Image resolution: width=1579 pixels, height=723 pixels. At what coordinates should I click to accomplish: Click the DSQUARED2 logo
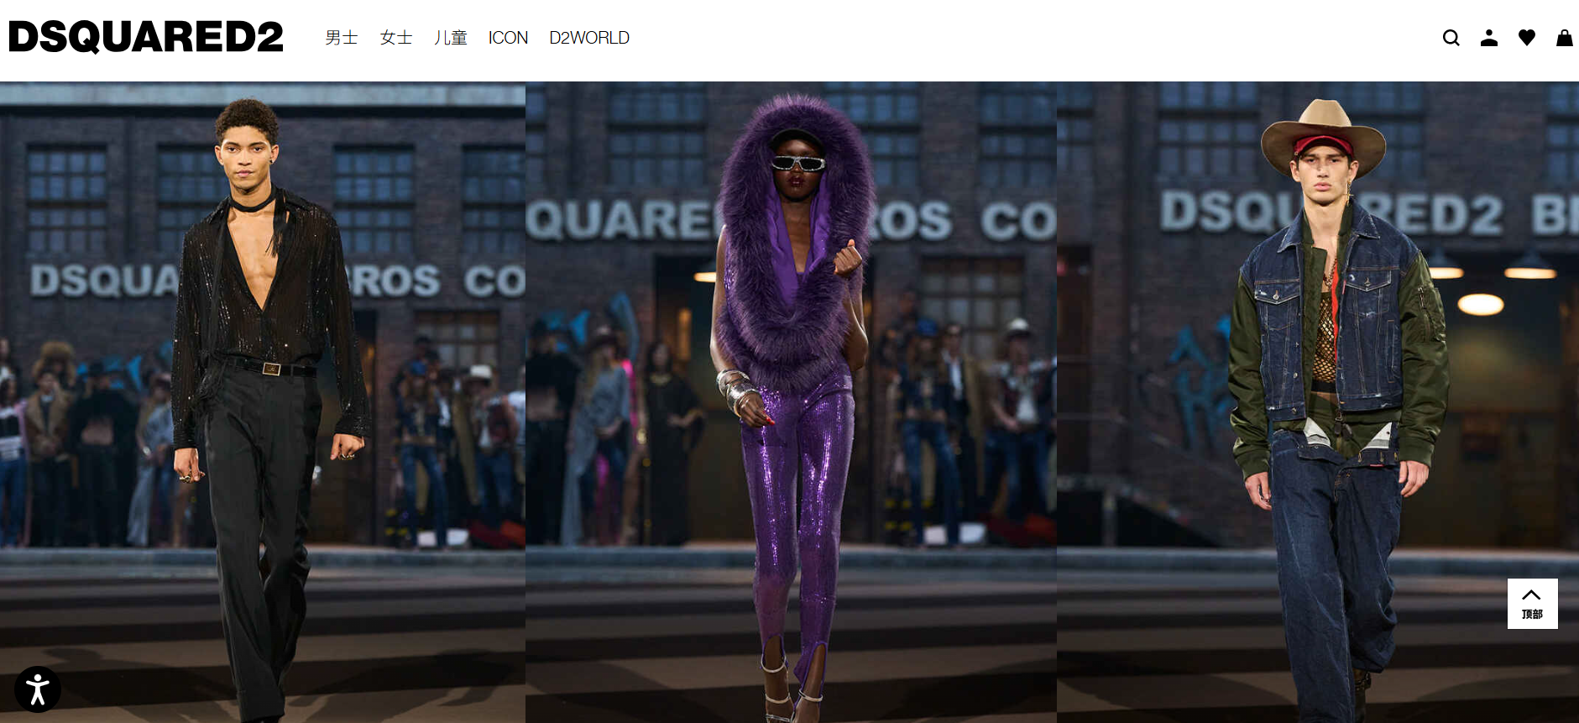[x=146, y=37]
